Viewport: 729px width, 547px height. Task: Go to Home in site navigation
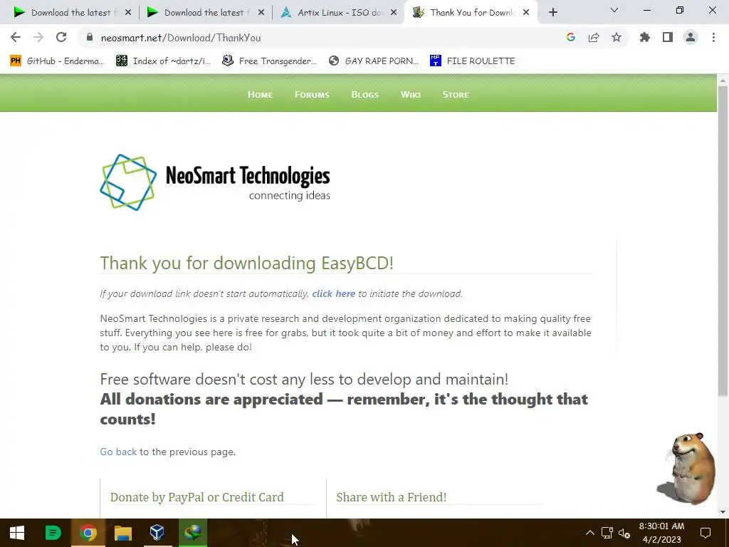pyautogui.click(x=260, y=95)
